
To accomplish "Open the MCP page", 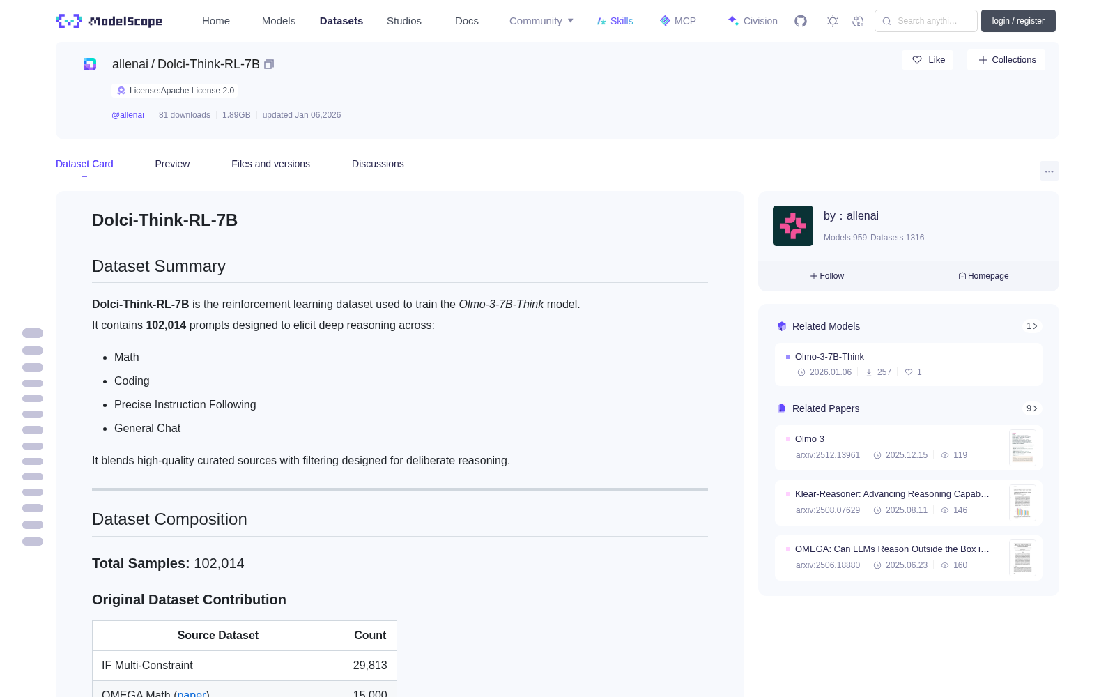I will (x=677, y=21).
